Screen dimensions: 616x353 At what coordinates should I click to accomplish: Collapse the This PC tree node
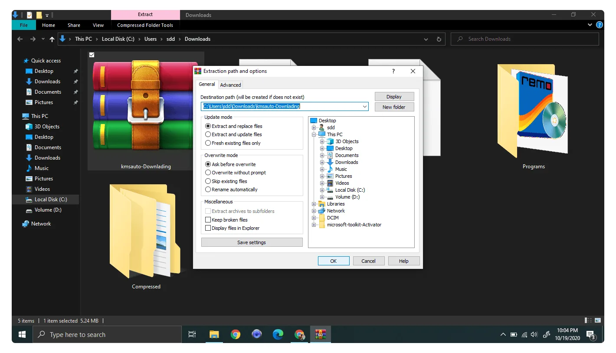coord(314,134)
